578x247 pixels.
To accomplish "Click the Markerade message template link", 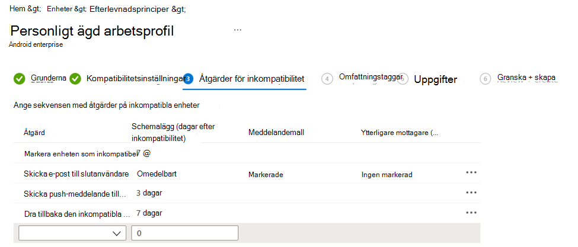I will (266, 175).
